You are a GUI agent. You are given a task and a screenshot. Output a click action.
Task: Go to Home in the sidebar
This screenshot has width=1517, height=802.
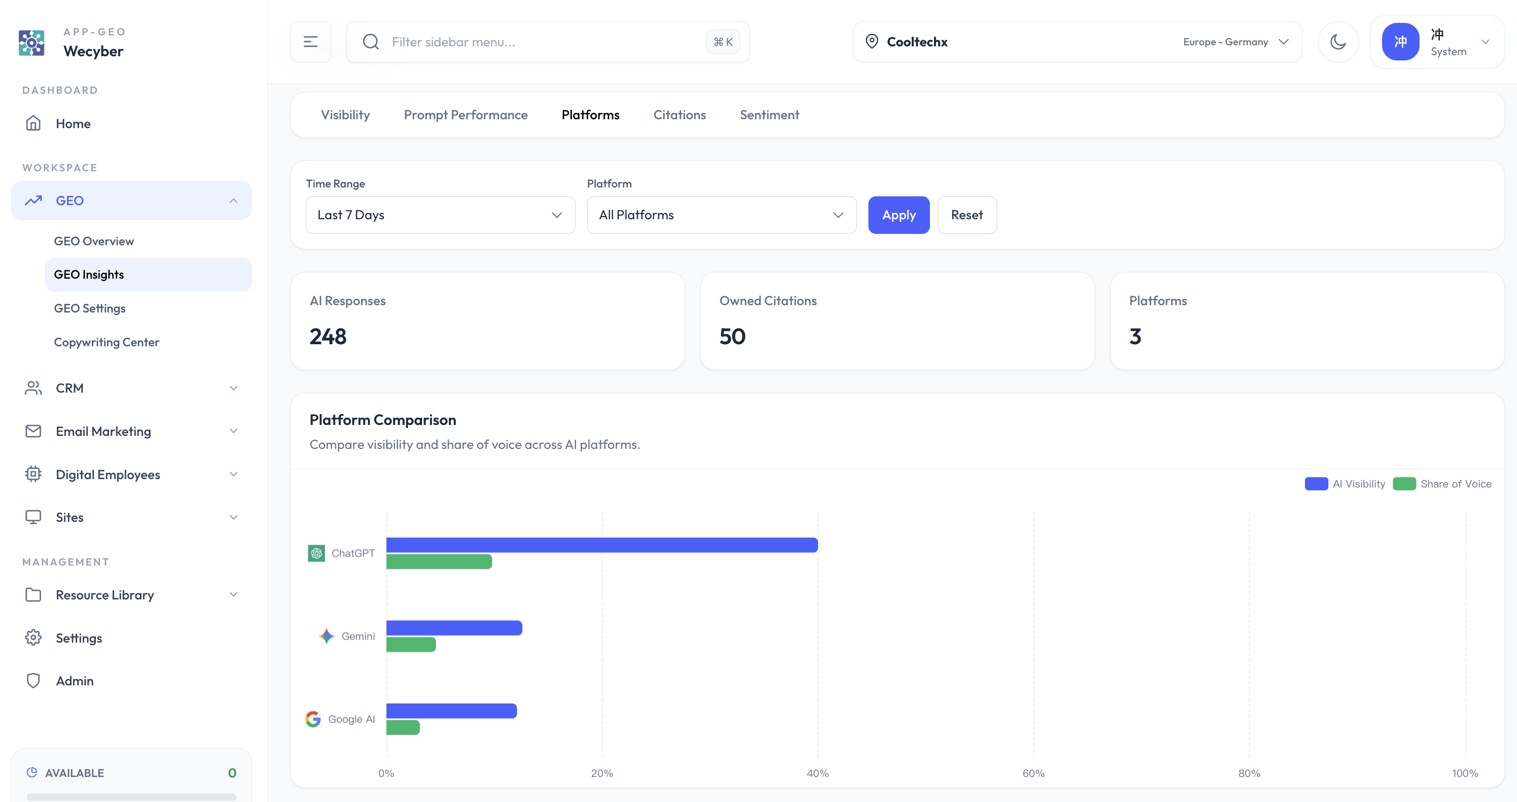tap(73, 123)
